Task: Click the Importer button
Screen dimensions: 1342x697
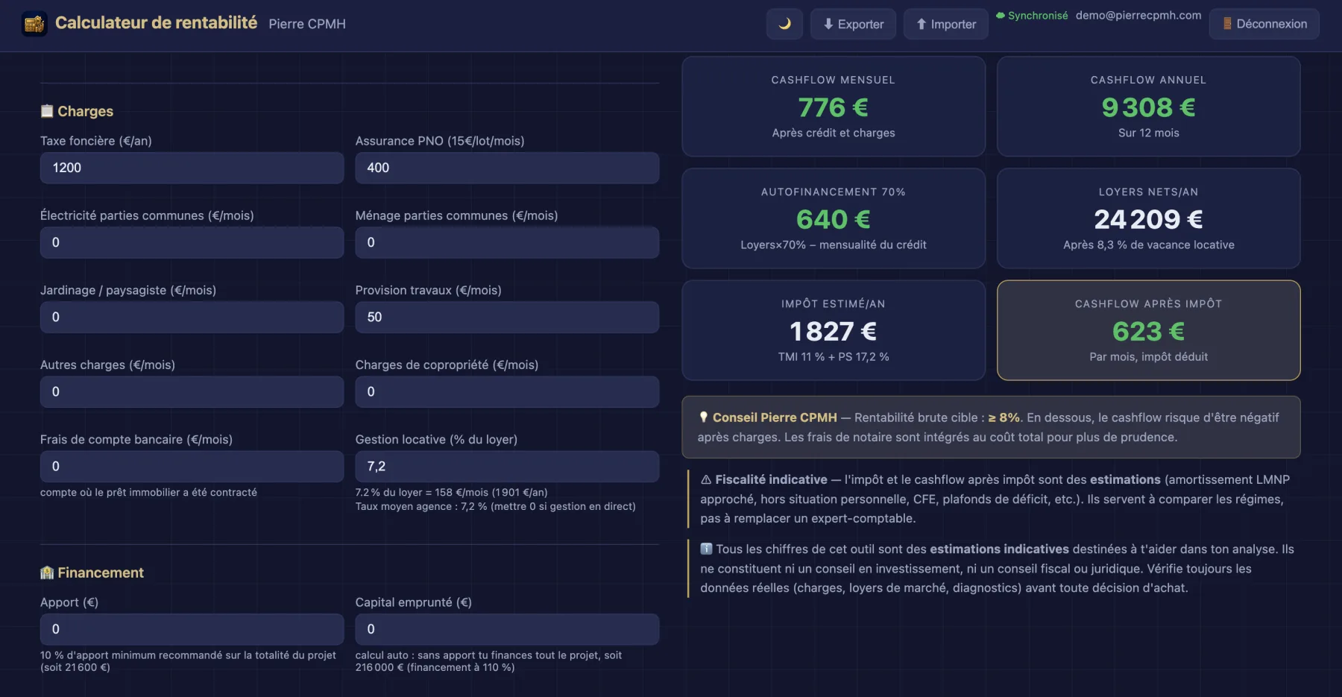Action: [946, 24]
